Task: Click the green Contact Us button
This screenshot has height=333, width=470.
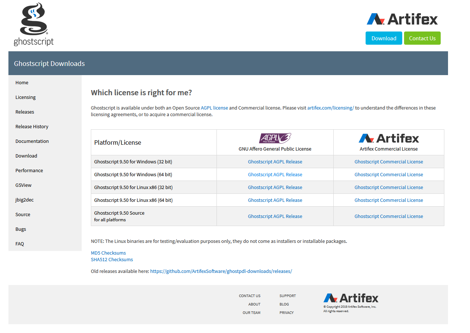Action: pos(422,38)
